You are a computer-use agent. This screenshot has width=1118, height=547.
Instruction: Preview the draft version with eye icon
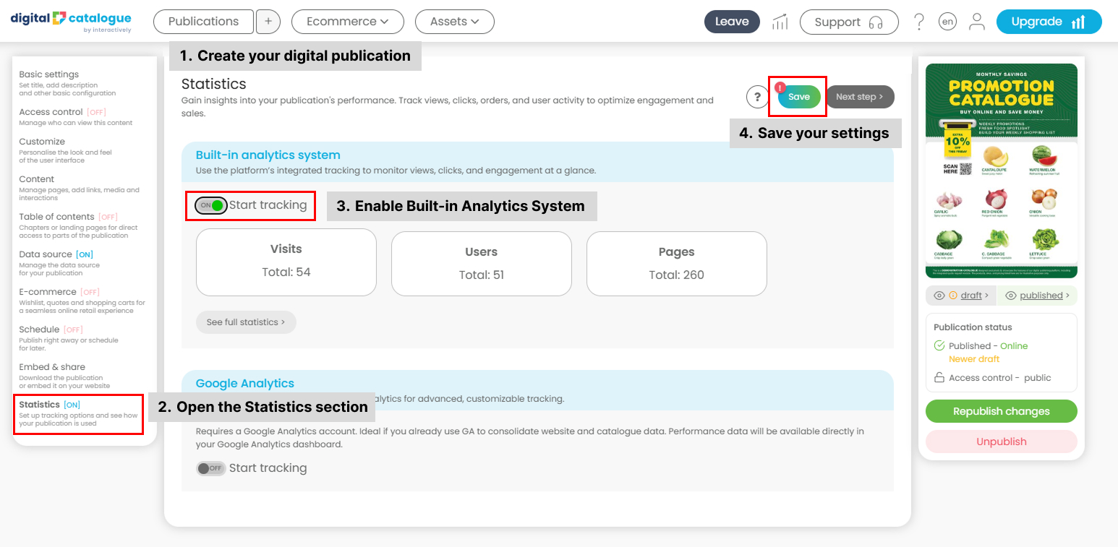coord(961,296)
